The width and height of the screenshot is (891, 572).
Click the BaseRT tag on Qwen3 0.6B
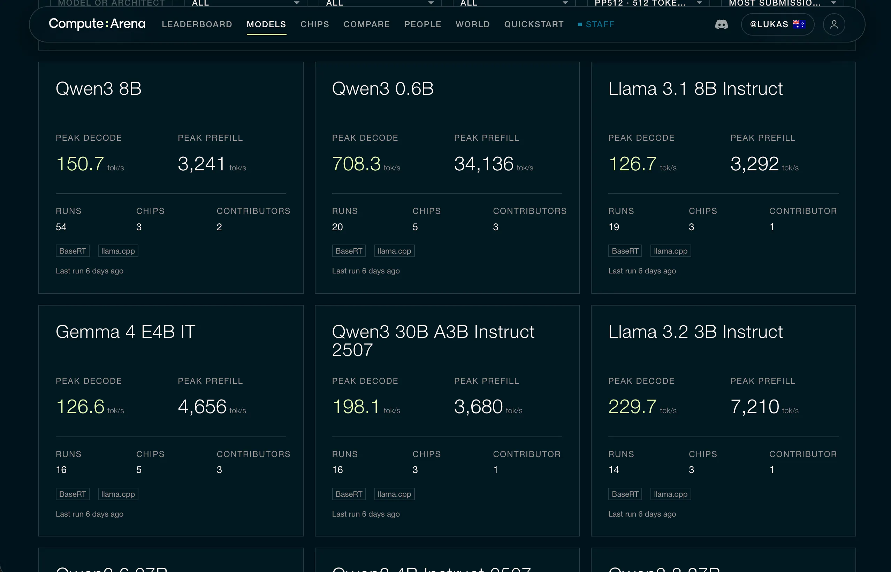click(349, 251)
